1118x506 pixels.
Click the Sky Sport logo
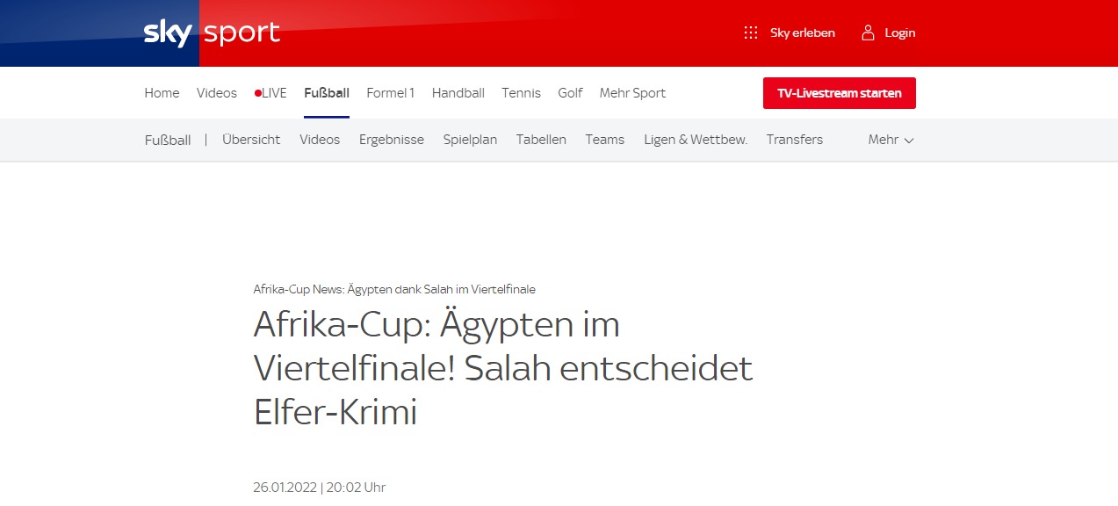point(212,33)
